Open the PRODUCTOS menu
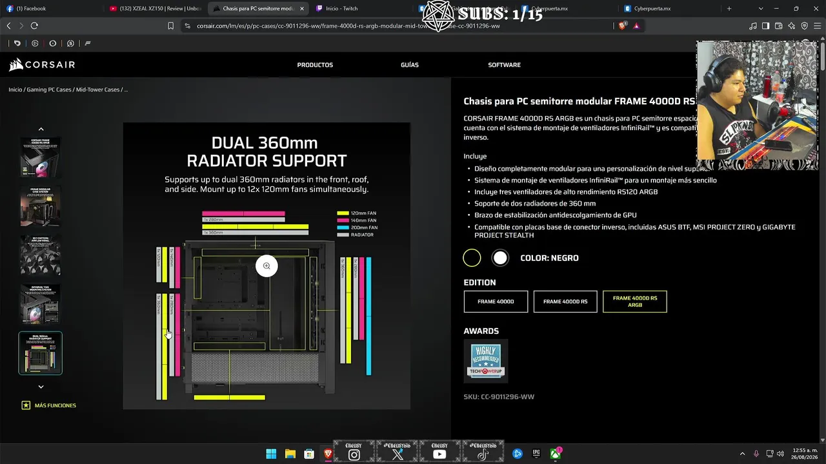The height and width of the screenshot is (464, 826). pos(315,65)
